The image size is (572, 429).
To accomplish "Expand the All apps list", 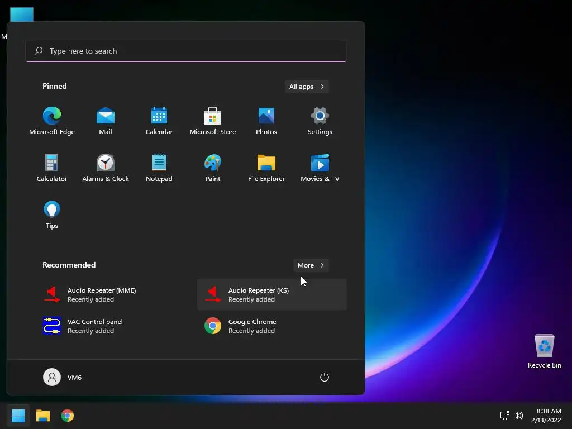I will (307, 87).
